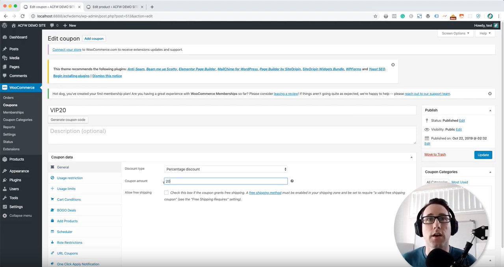
Task: Bookmark this page with the star icon
Action: click(375, 16)
